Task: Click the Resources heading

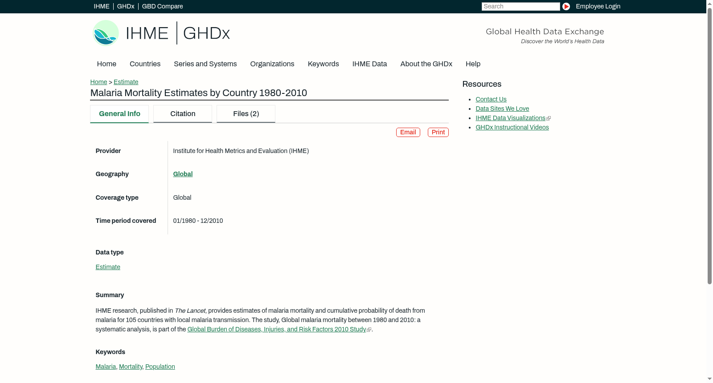Action: (x=482, y=84)
